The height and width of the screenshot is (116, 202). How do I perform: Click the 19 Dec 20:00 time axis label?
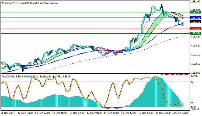[163, 113]
